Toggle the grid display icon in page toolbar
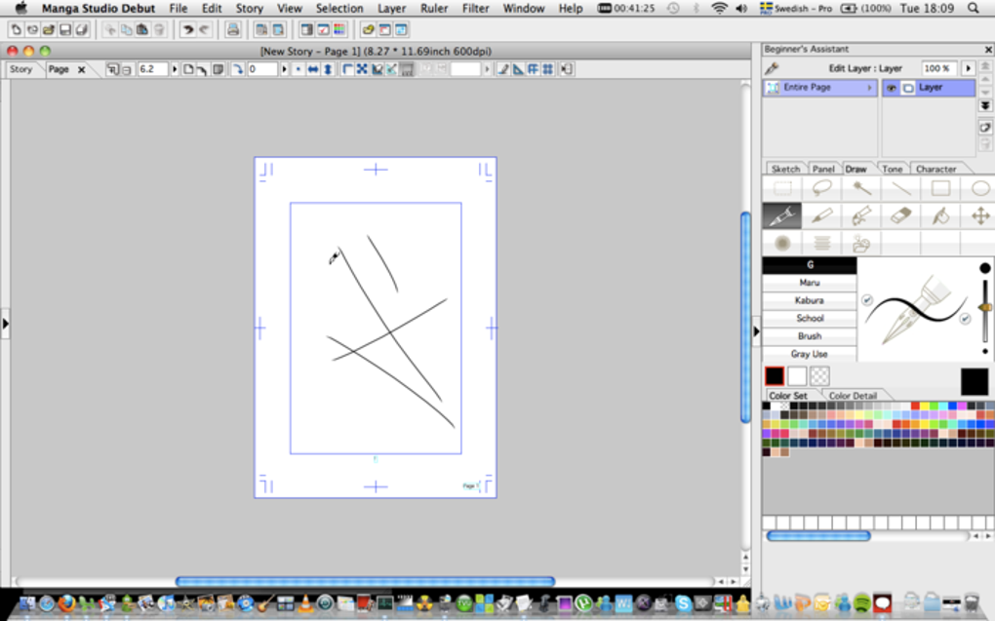Image resolution: width=995 pixels, height=621 pixels. click(547, 69)
